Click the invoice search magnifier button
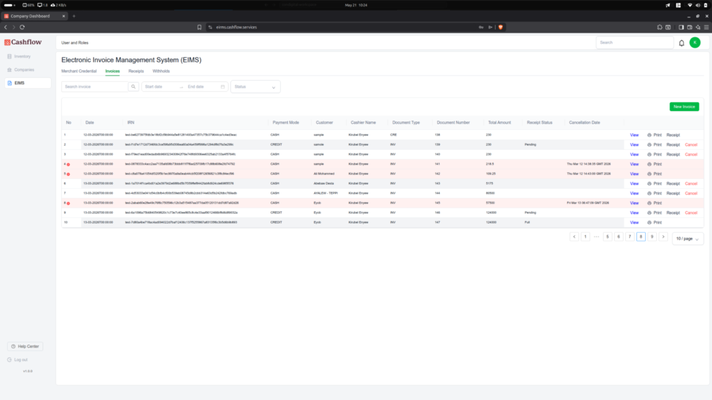The height and width of the screenshot is (400, 712). pyautogui.click(x=133, y=87)
